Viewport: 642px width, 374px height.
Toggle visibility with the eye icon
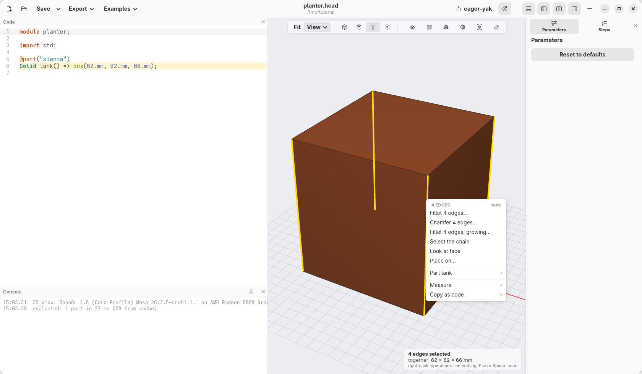coord(412,27)
